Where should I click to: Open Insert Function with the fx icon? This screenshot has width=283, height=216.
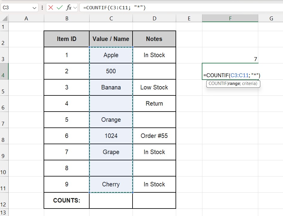[x=68, y=7]
